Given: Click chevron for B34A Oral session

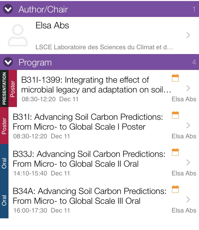Looking at the screenshot, I should pyautogui.click(x=188, y=200).
